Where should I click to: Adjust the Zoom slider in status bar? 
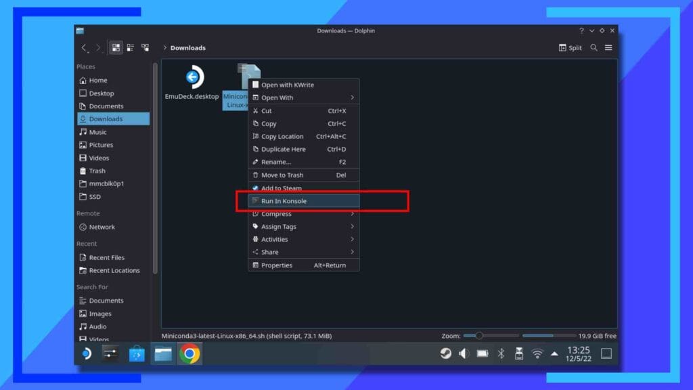[x=491, y=336]
